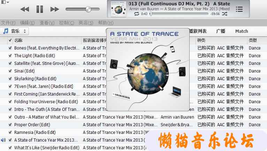Select the Proper Order (Edit) track name
The height and width of the screenshot is (151, 267).
(32, 125)
